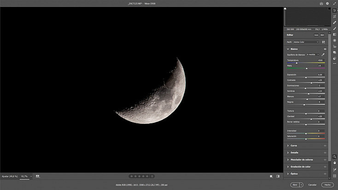Open the three-dot More settings menu
Image resolution: width=338 pixels, height=190 pixels.
click(x=334, y=63)
